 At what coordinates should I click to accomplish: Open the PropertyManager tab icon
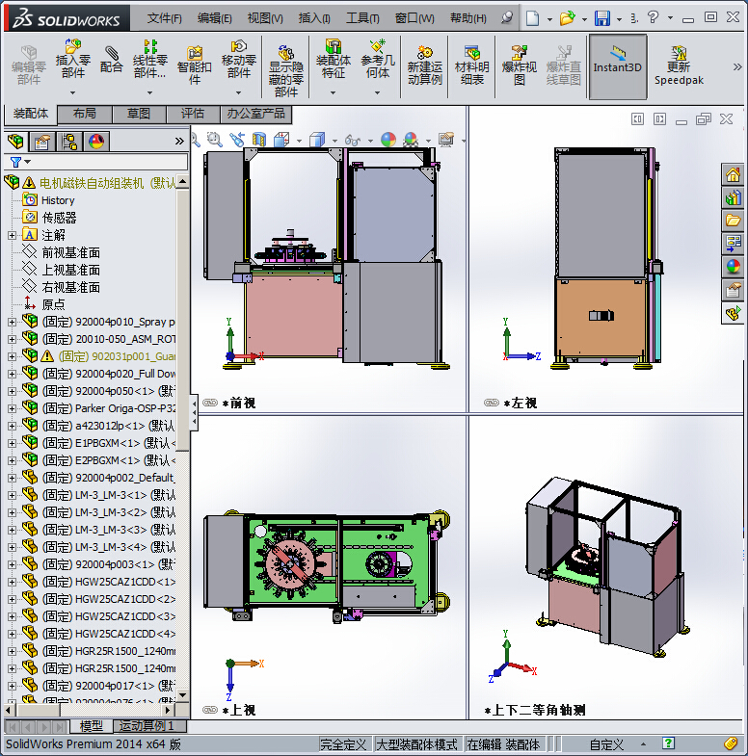[x=42, y=142]
